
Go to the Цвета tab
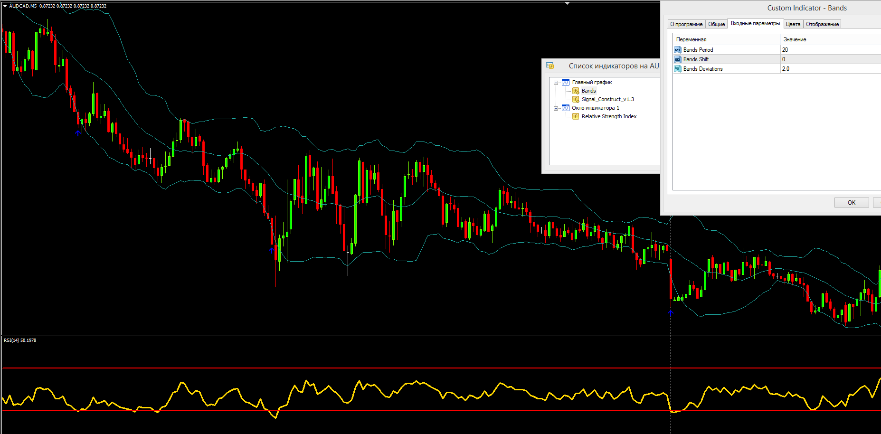793,24
